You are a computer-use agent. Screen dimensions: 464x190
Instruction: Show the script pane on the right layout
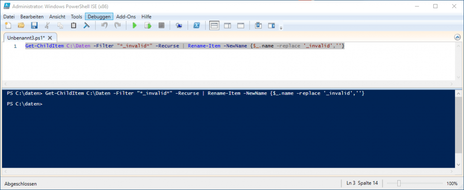click(227, 25)
